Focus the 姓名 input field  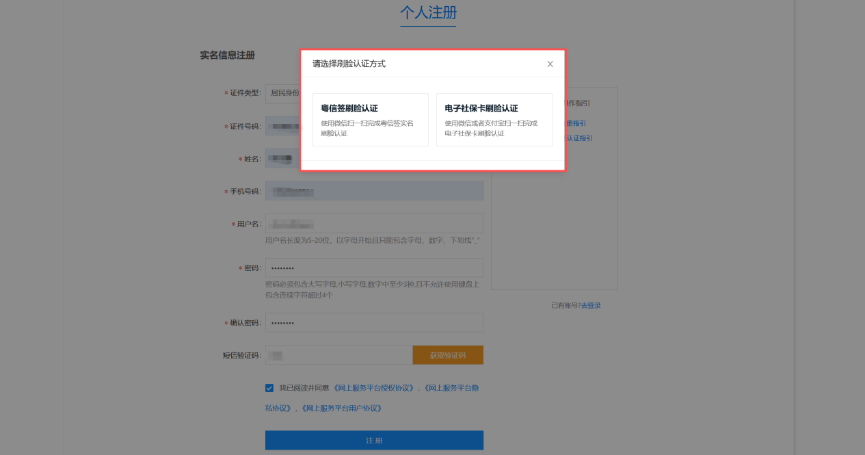(283, 159)
